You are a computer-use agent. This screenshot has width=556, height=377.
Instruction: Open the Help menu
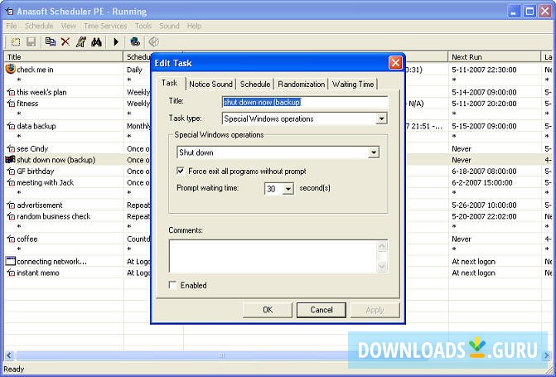coord(195,26)
